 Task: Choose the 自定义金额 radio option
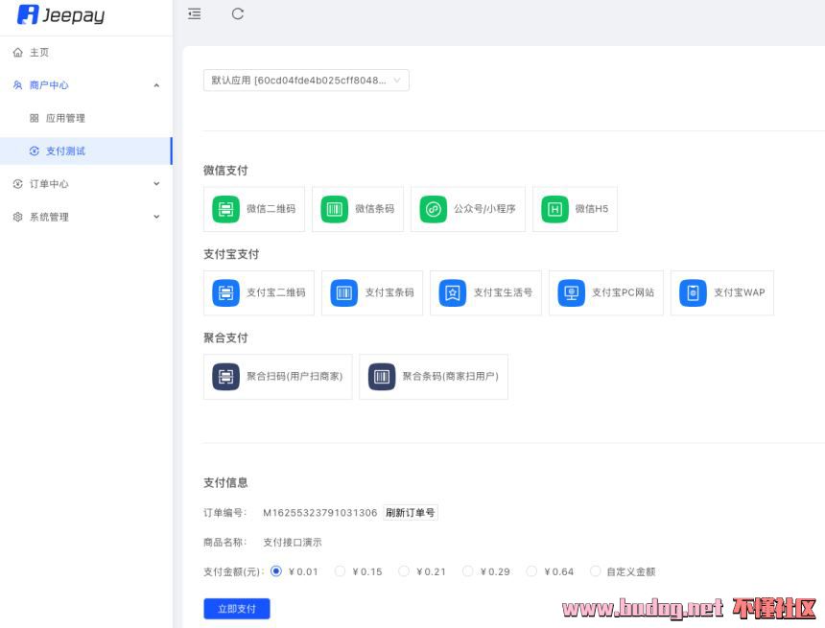pos(595,571)
